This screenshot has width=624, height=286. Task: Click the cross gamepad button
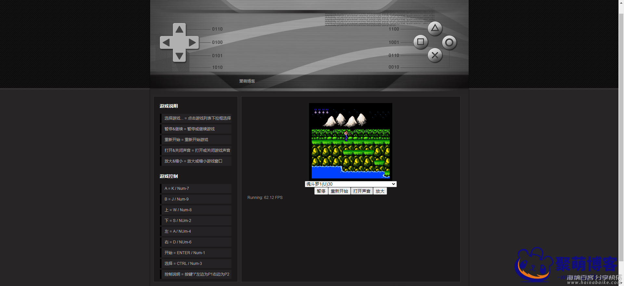[x=435, y=56]
